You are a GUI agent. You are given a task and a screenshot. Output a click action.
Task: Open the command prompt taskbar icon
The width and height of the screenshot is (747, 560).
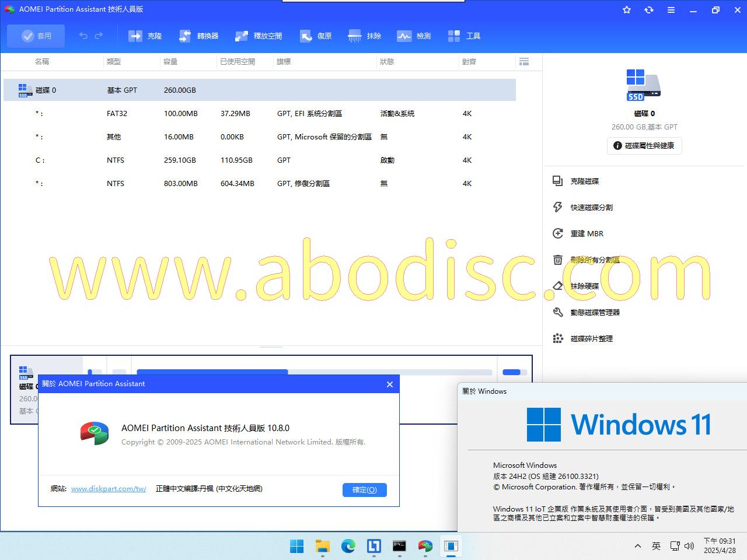coord(399,547)
